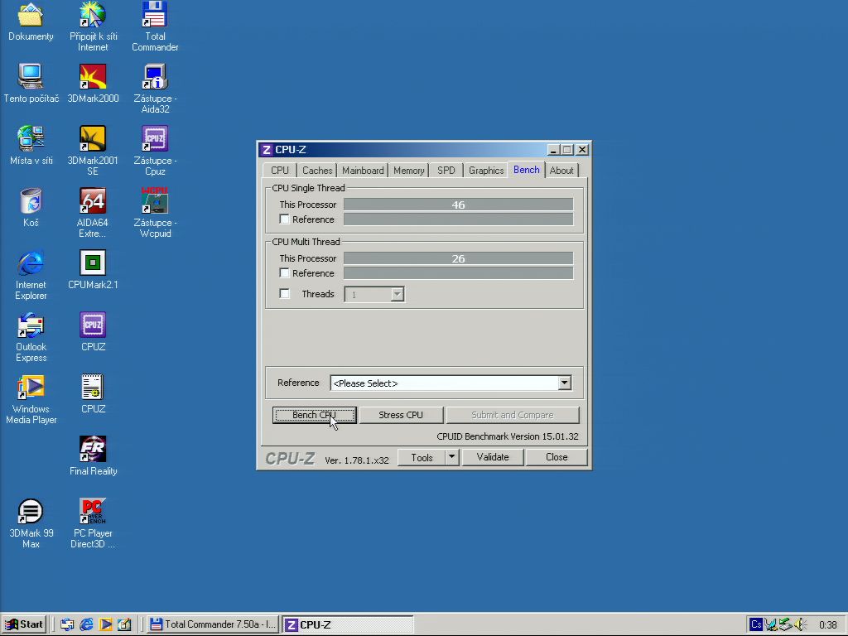The width and height of the screenshot is (848, 636).
Task: View the Graphics tab
Action: [x=486, y=171]
